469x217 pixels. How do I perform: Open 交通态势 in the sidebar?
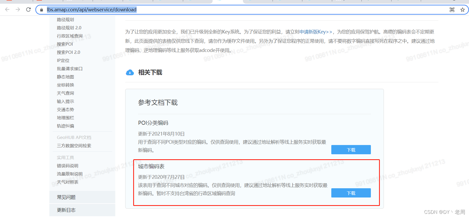(65, 109)
